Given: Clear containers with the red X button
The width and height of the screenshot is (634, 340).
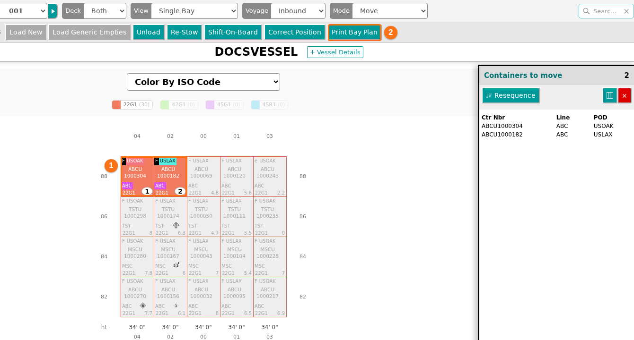Looking at the screenshot, I should pos(625,95).
